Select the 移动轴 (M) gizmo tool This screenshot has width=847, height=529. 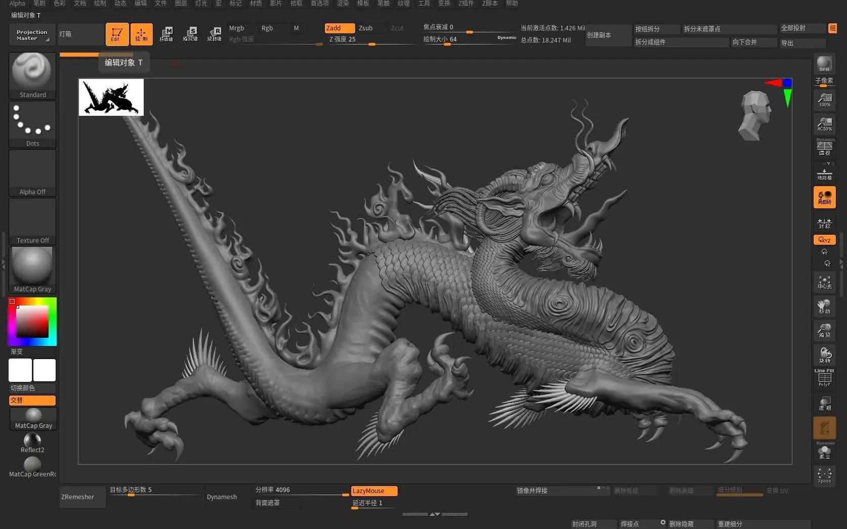click(166, 34)
